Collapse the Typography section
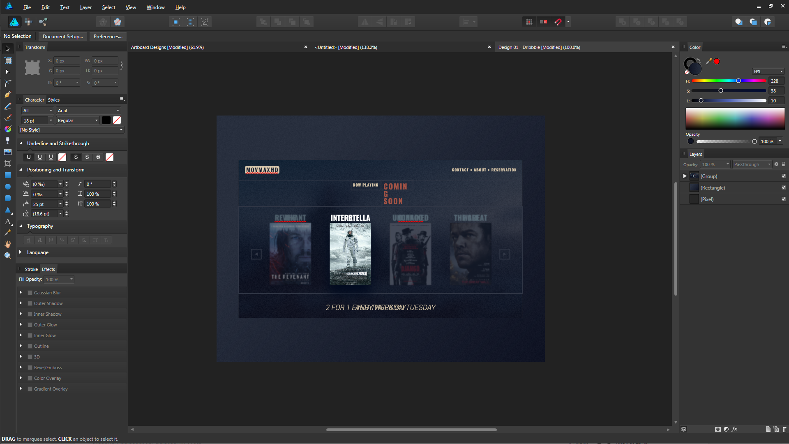 tap(21, 226)
